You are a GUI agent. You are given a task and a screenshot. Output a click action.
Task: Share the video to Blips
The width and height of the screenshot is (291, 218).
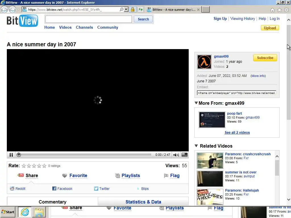tap(143, 189)
